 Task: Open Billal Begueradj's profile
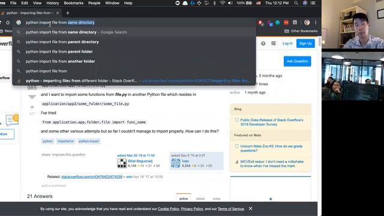(x=140, y=161)
